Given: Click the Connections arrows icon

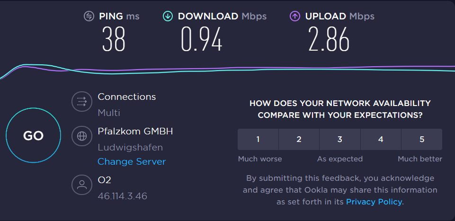Looking at the screenshot, I should click(82, 101).
